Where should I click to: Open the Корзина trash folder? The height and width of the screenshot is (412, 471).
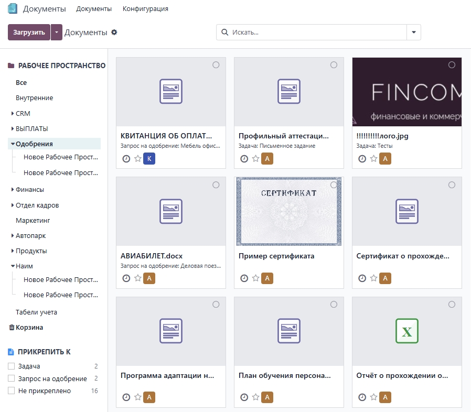29,328
